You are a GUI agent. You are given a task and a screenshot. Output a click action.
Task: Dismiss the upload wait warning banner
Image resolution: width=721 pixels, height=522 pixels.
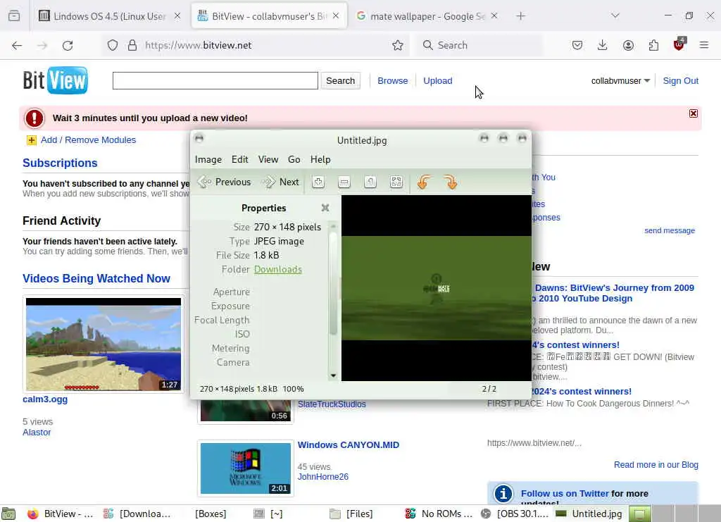click(x=694, y=113)
